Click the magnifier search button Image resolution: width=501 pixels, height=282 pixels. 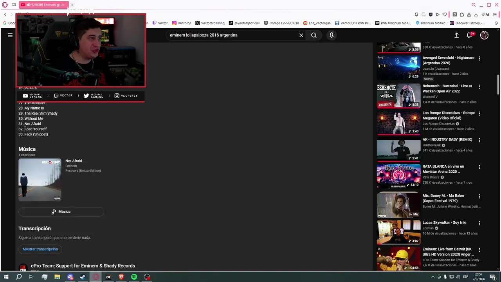314,35
